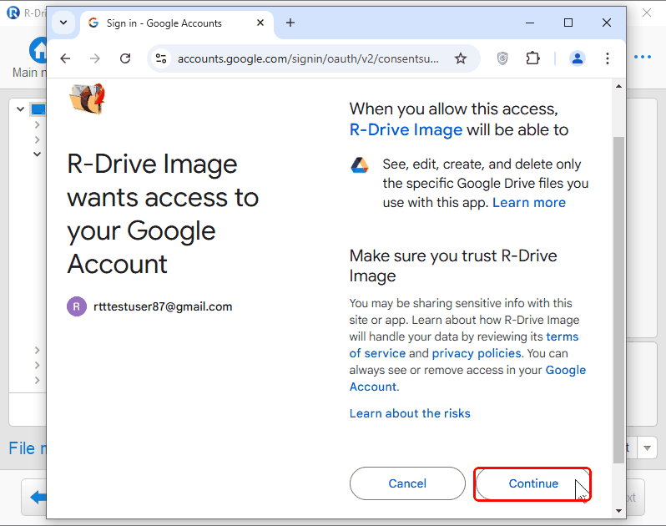Close the Chrome window

tap(607, 23)
